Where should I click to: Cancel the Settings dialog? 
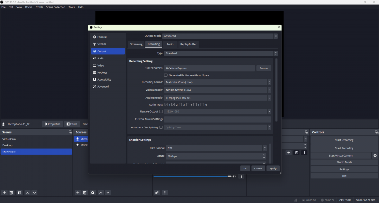(x=258, y=169)
